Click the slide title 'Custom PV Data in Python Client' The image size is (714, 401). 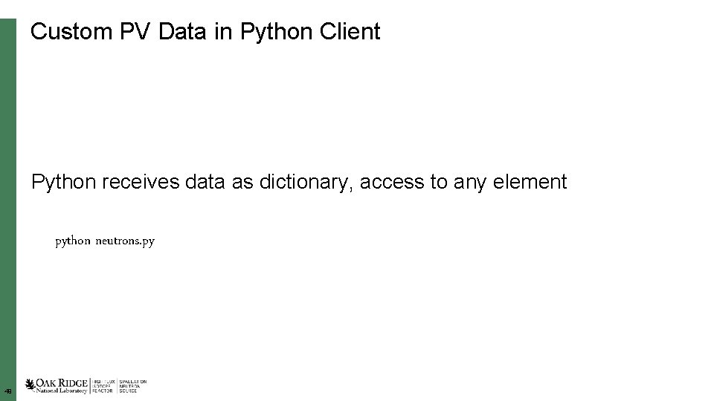205,32
